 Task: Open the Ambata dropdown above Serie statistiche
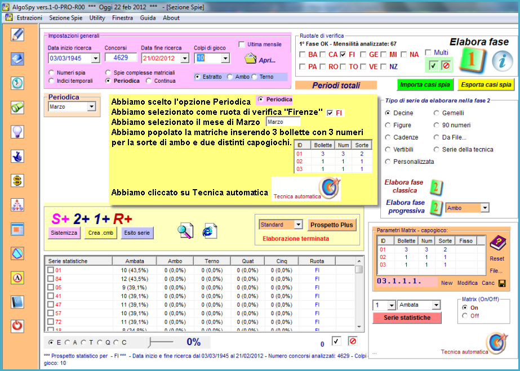436,305
